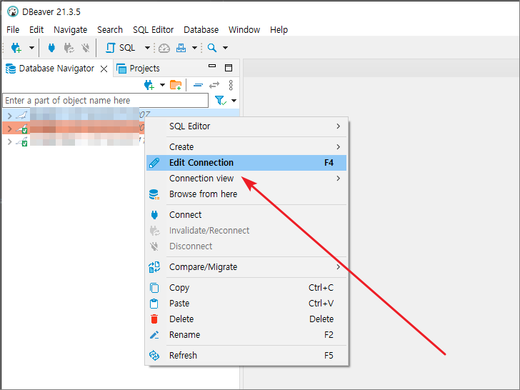Image resolution: width=520 pixels, height=390 pixels.
Task: Open the Window menu
Action: pos(244,29)
